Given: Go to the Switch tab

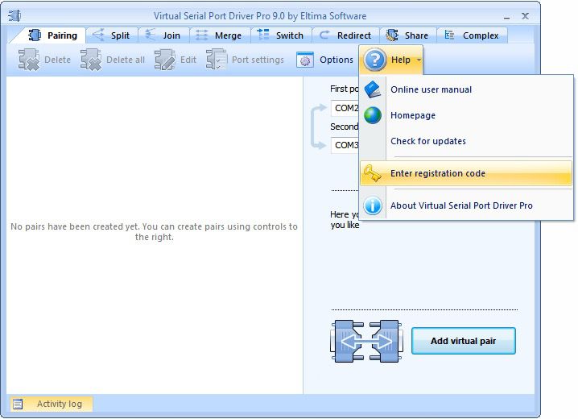Looking at the screenshot, I should click(x=281, y=35).
